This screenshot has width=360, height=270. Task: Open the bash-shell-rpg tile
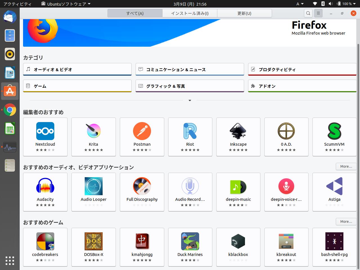pyautogui.click(x=334, y=247)
